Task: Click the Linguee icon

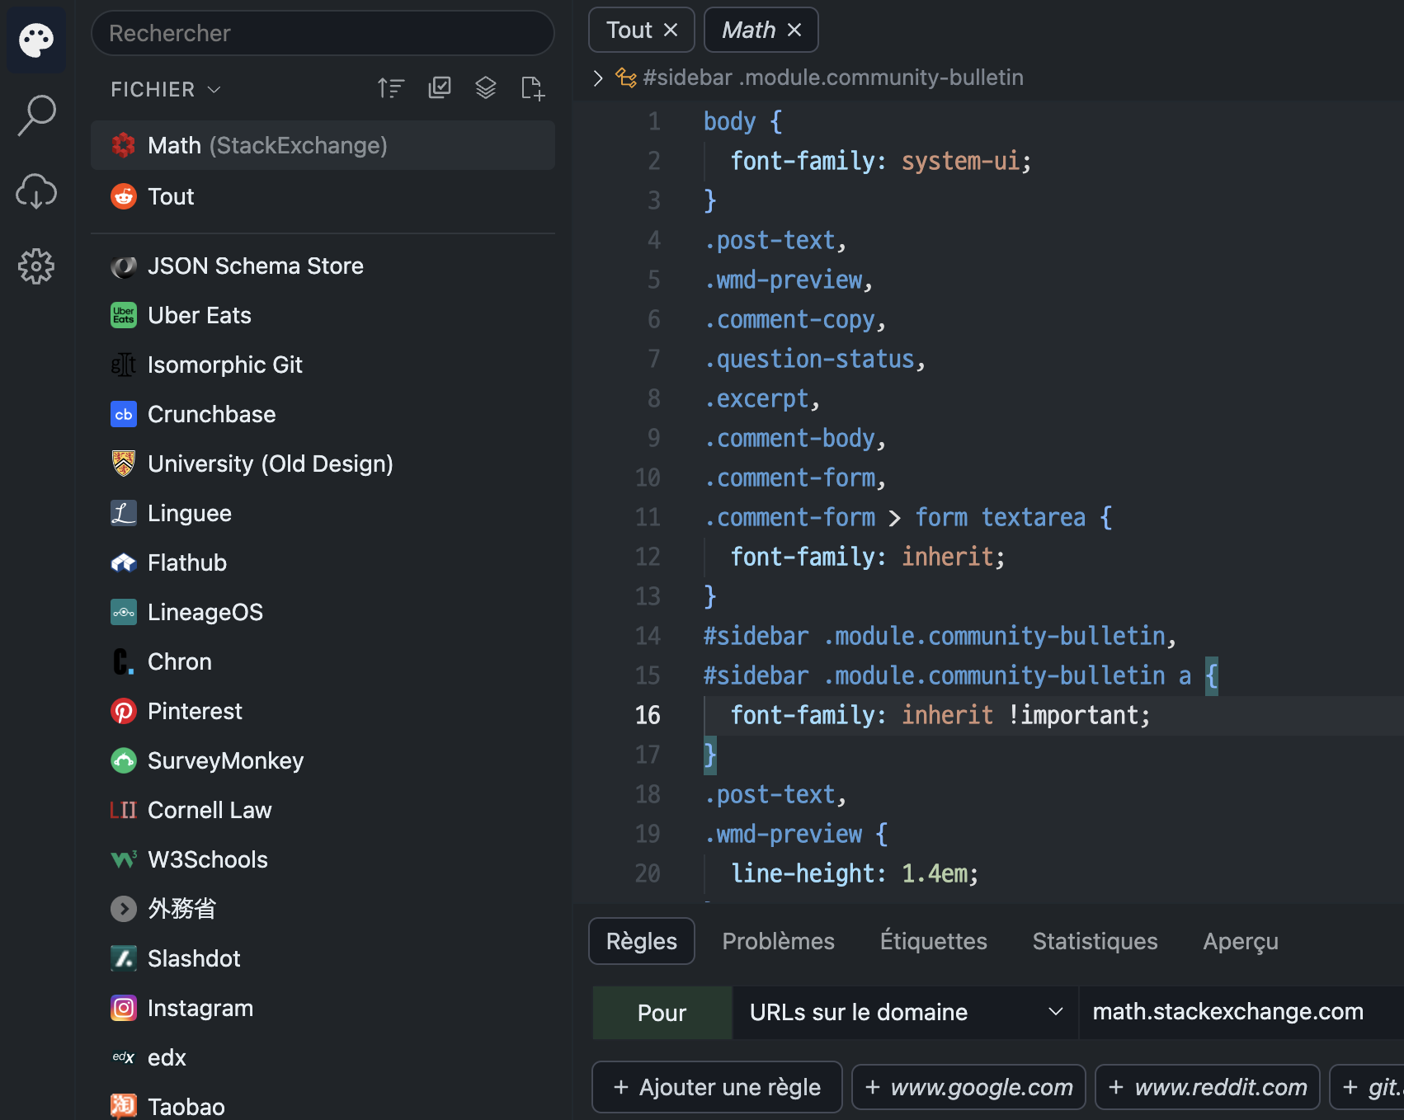Action: coord(124,513)
